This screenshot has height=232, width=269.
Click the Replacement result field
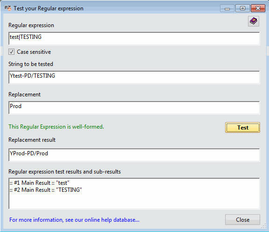pyautogui.click(x=134, y=155)
